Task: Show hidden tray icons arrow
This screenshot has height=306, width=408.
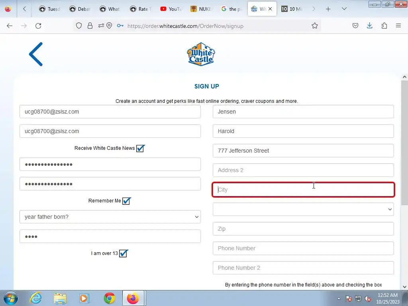Action: [339, 299]
